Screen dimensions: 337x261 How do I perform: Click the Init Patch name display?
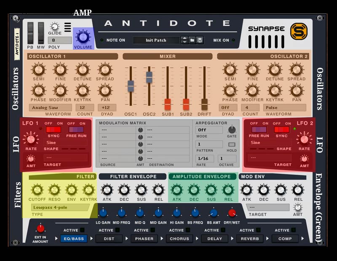pos(156,40)
